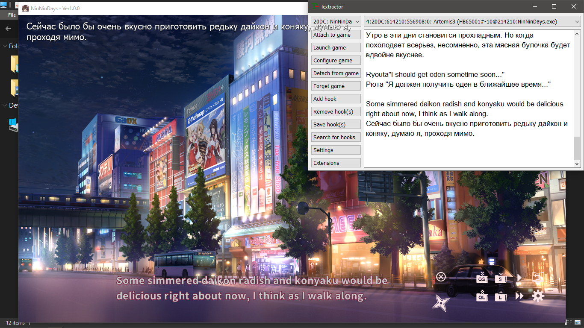Skip text with double arrow icon
The width and height of the screenshot is (584, 328).
point(519,296)
